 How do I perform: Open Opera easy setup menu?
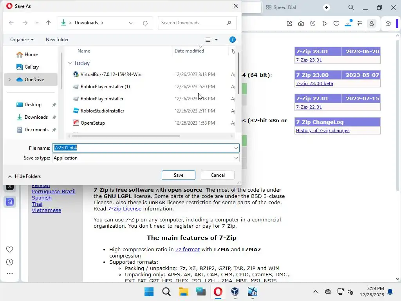coord(360,24)
